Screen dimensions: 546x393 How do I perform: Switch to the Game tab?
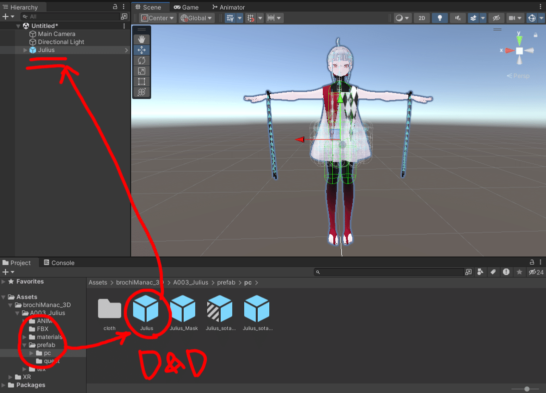(x=186, y=7)
